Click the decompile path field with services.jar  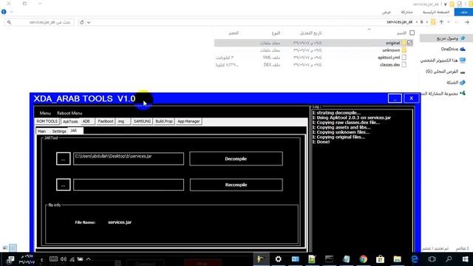(129, 159)
